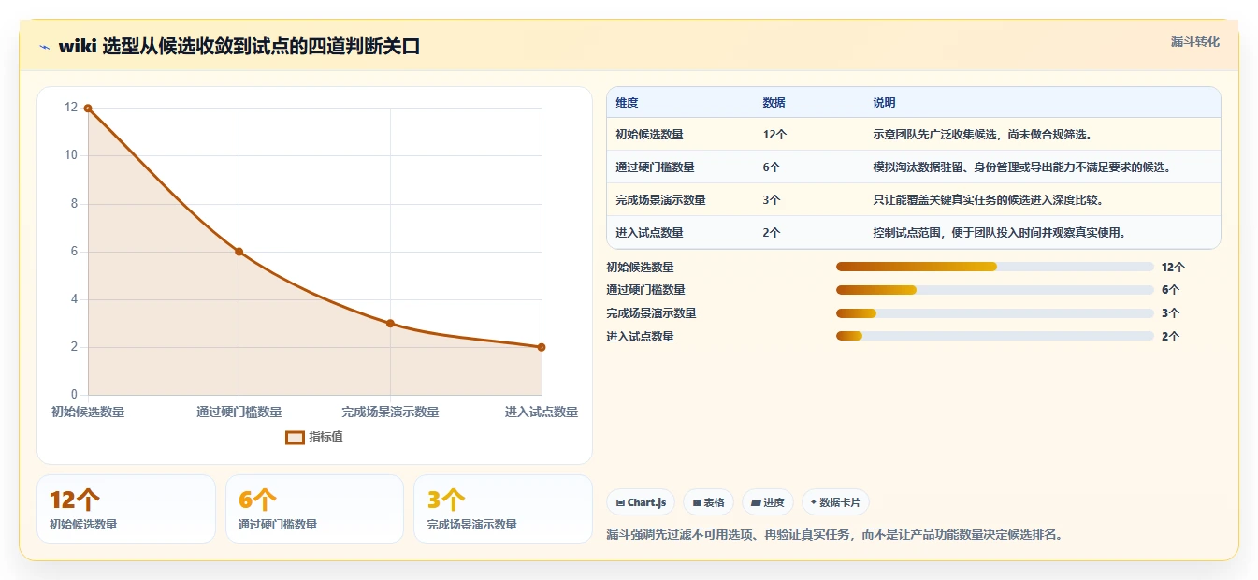Select the 完成场景演示数量 table row cell

click(660, 200)
